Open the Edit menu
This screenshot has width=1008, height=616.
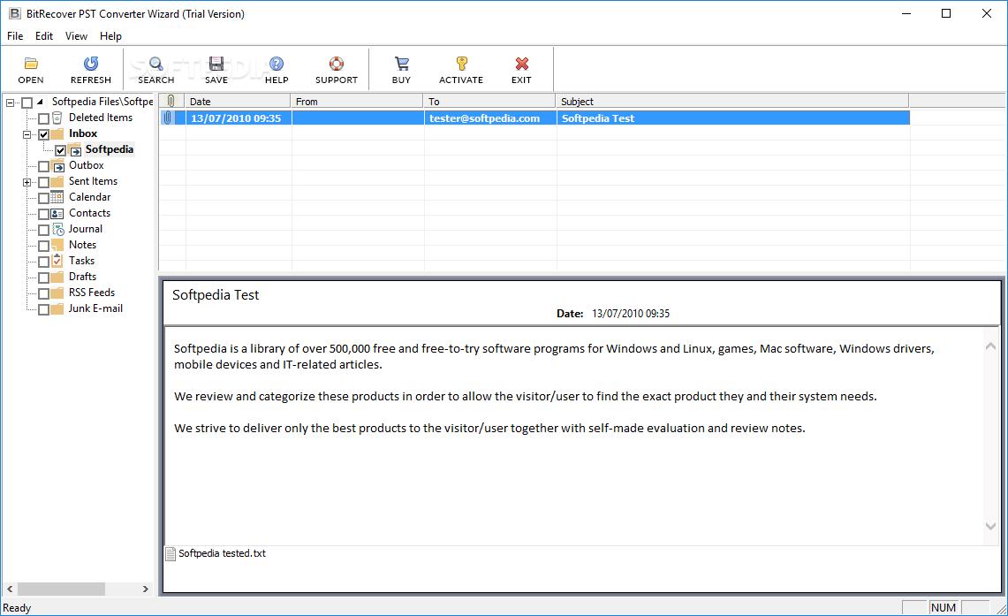[43, 36]
